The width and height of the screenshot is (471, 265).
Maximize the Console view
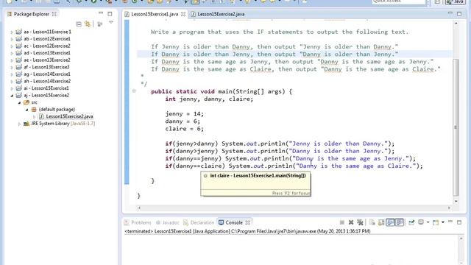pyautogui.click(x=459, y=222)
